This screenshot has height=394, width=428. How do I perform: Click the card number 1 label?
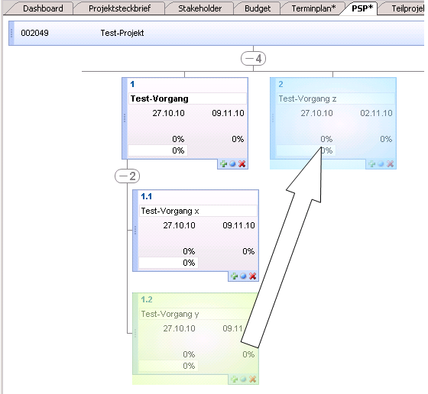132,84
